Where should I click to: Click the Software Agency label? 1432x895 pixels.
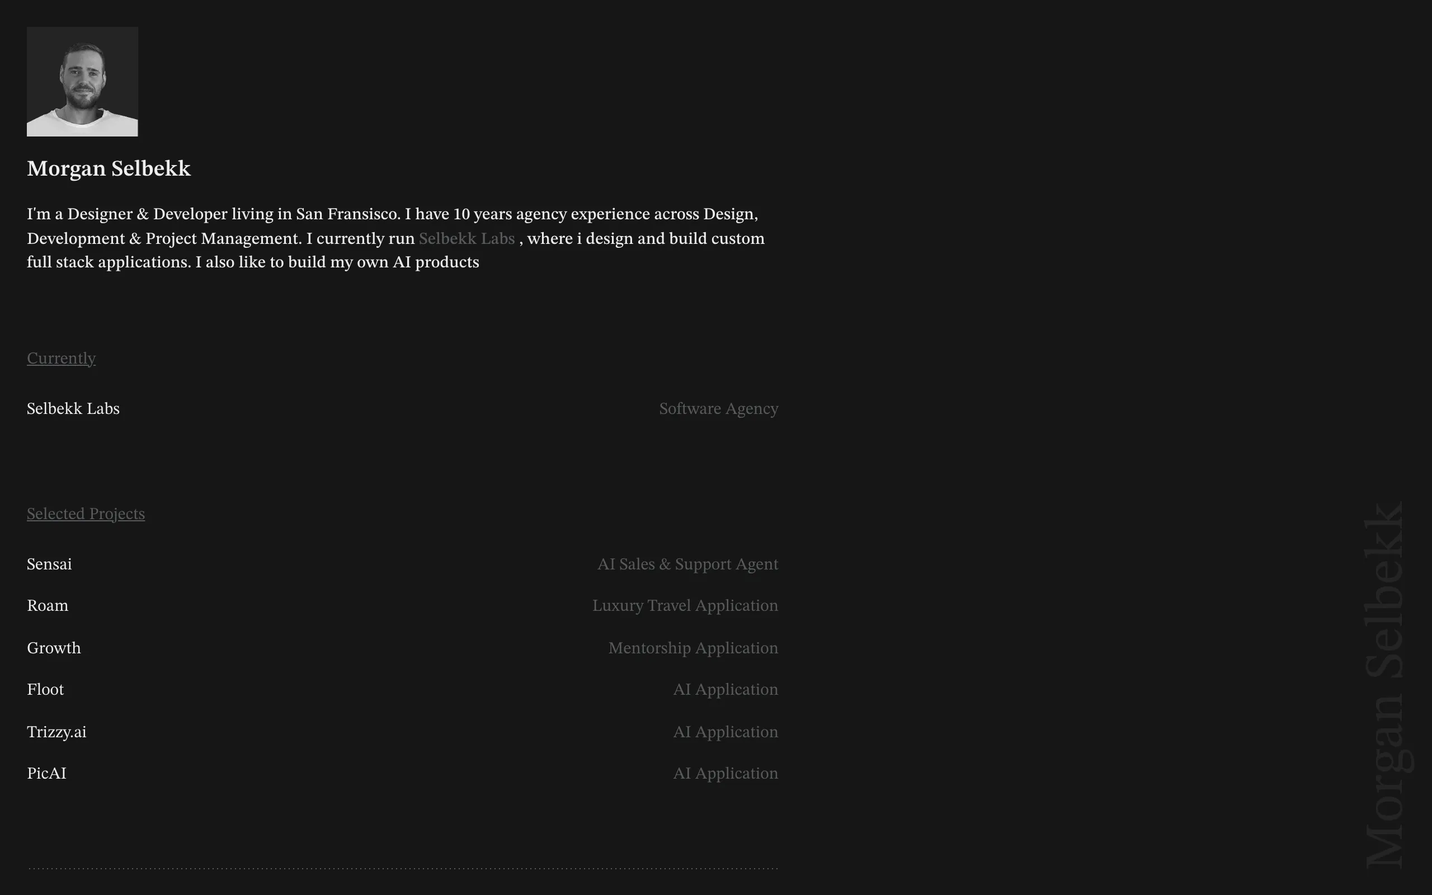[x=719, y=409]
